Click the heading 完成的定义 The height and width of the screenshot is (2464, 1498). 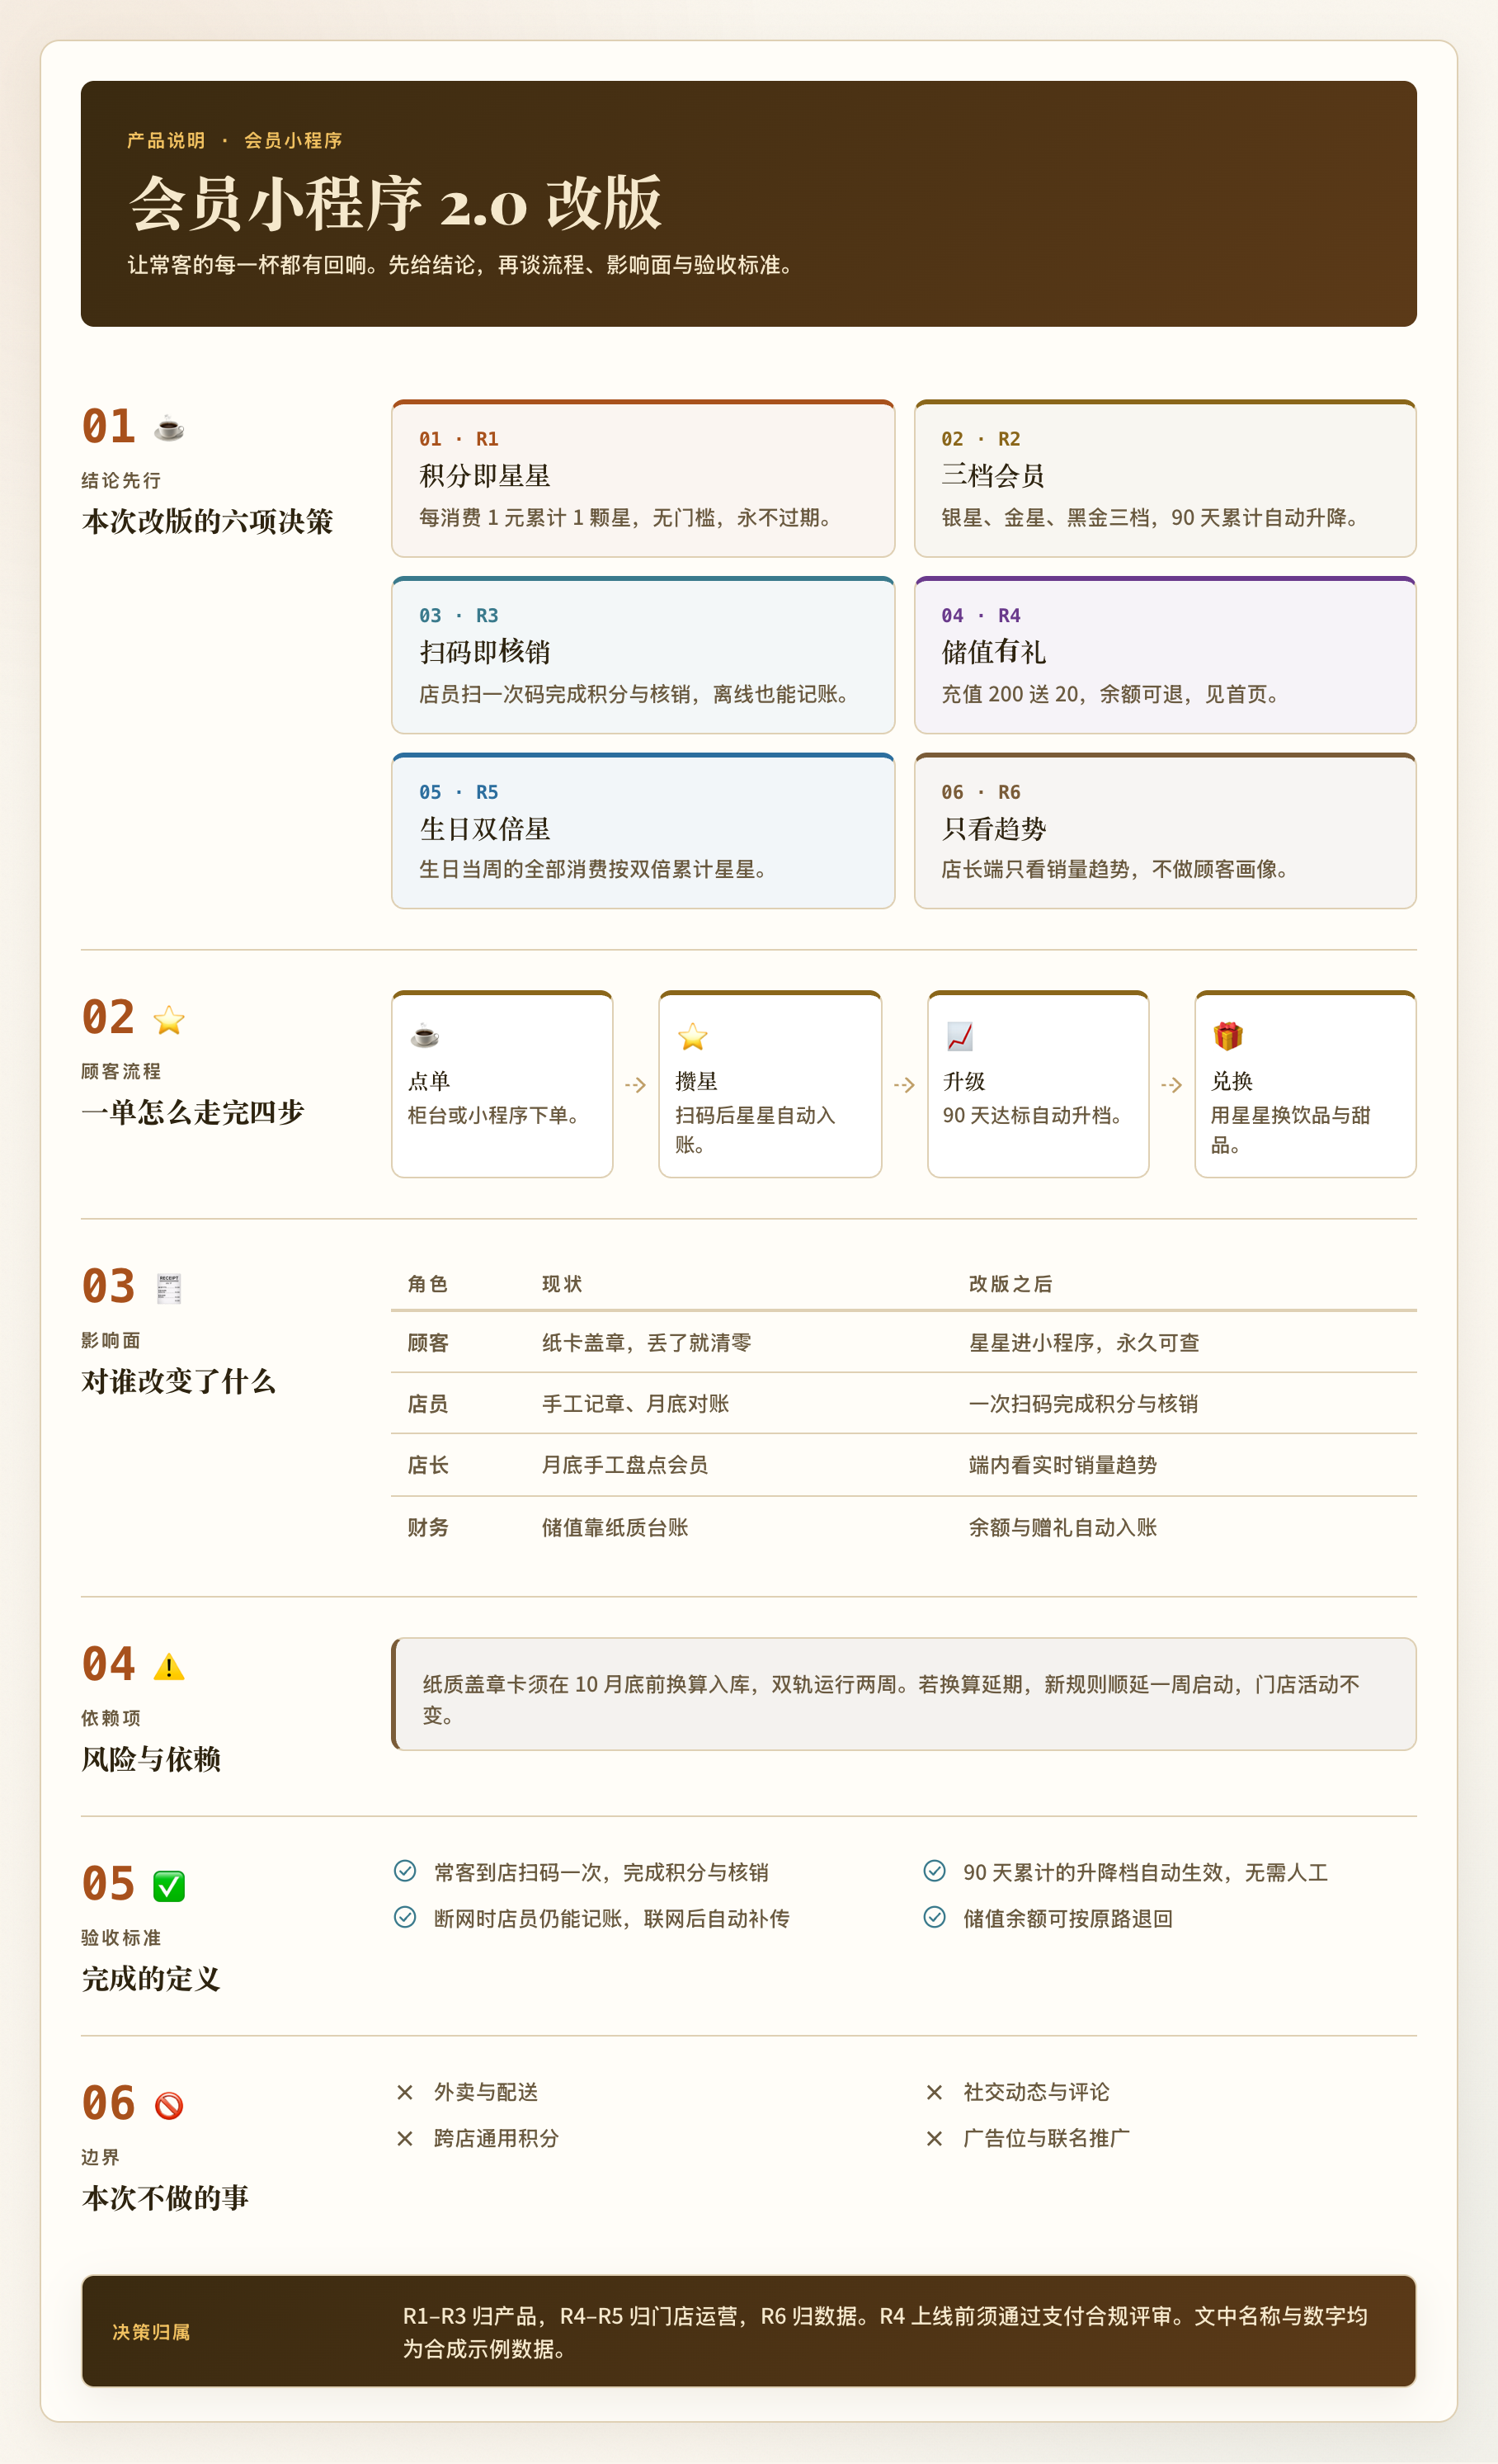click(151, 1979)
